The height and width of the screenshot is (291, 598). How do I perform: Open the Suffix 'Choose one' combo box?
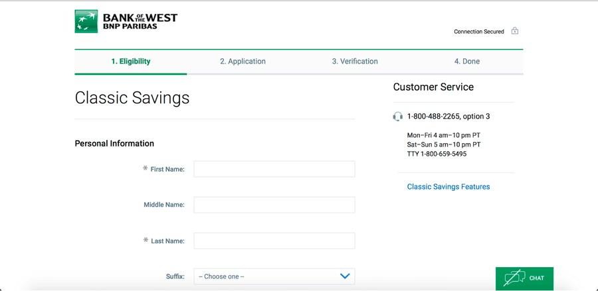274,276
